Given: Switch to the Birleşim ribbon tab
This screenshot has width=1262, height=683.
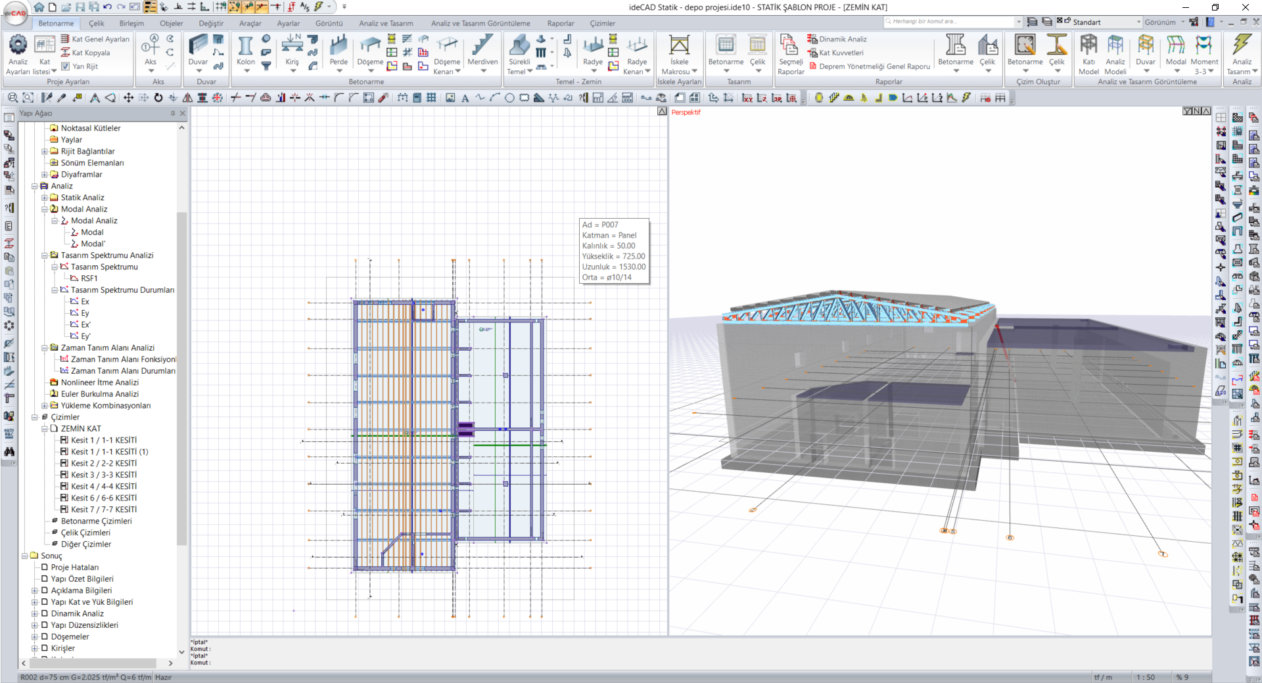Looking at the screenshot, I should [131, 23].
